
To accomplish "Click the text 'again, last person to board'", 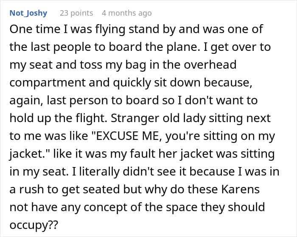I will 84,100.
